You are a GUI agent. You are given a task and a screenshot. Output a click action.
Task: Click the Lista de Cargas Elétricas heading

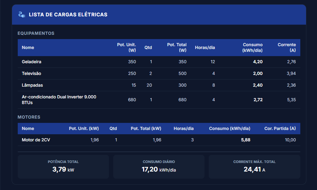pyautogui.click(x=68, y=15)
